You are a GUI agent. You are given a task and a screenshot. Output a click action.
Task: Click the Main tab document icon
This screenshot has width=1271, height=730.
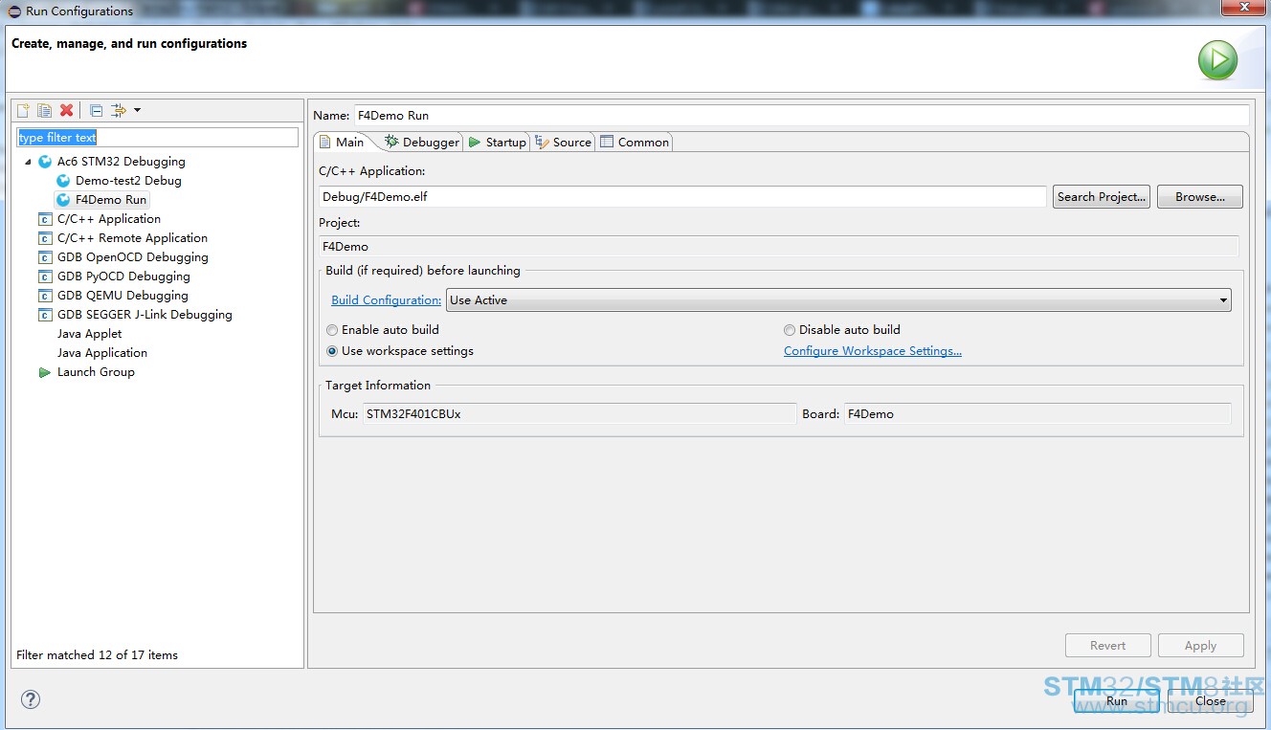pos(325,142)
